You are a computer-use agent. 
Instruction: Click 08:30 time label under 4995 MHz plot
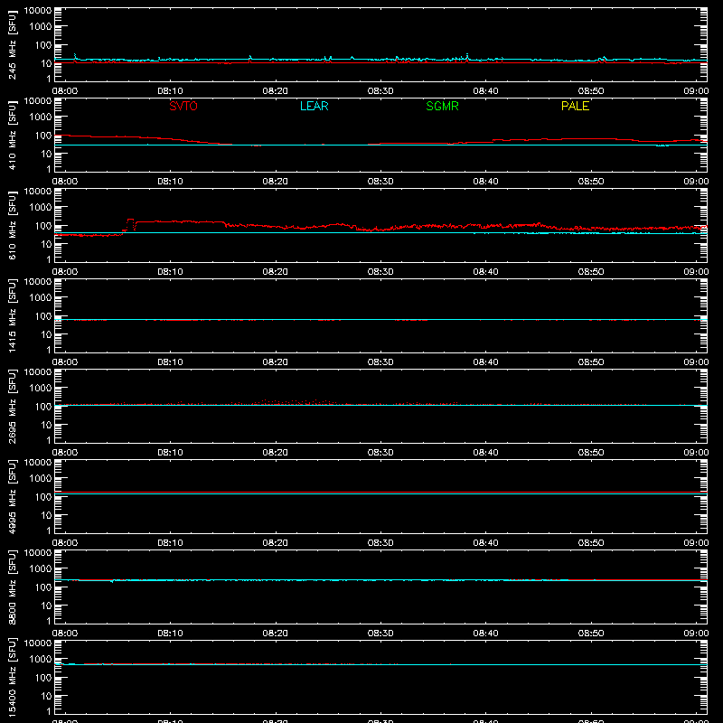coord(380,543)
